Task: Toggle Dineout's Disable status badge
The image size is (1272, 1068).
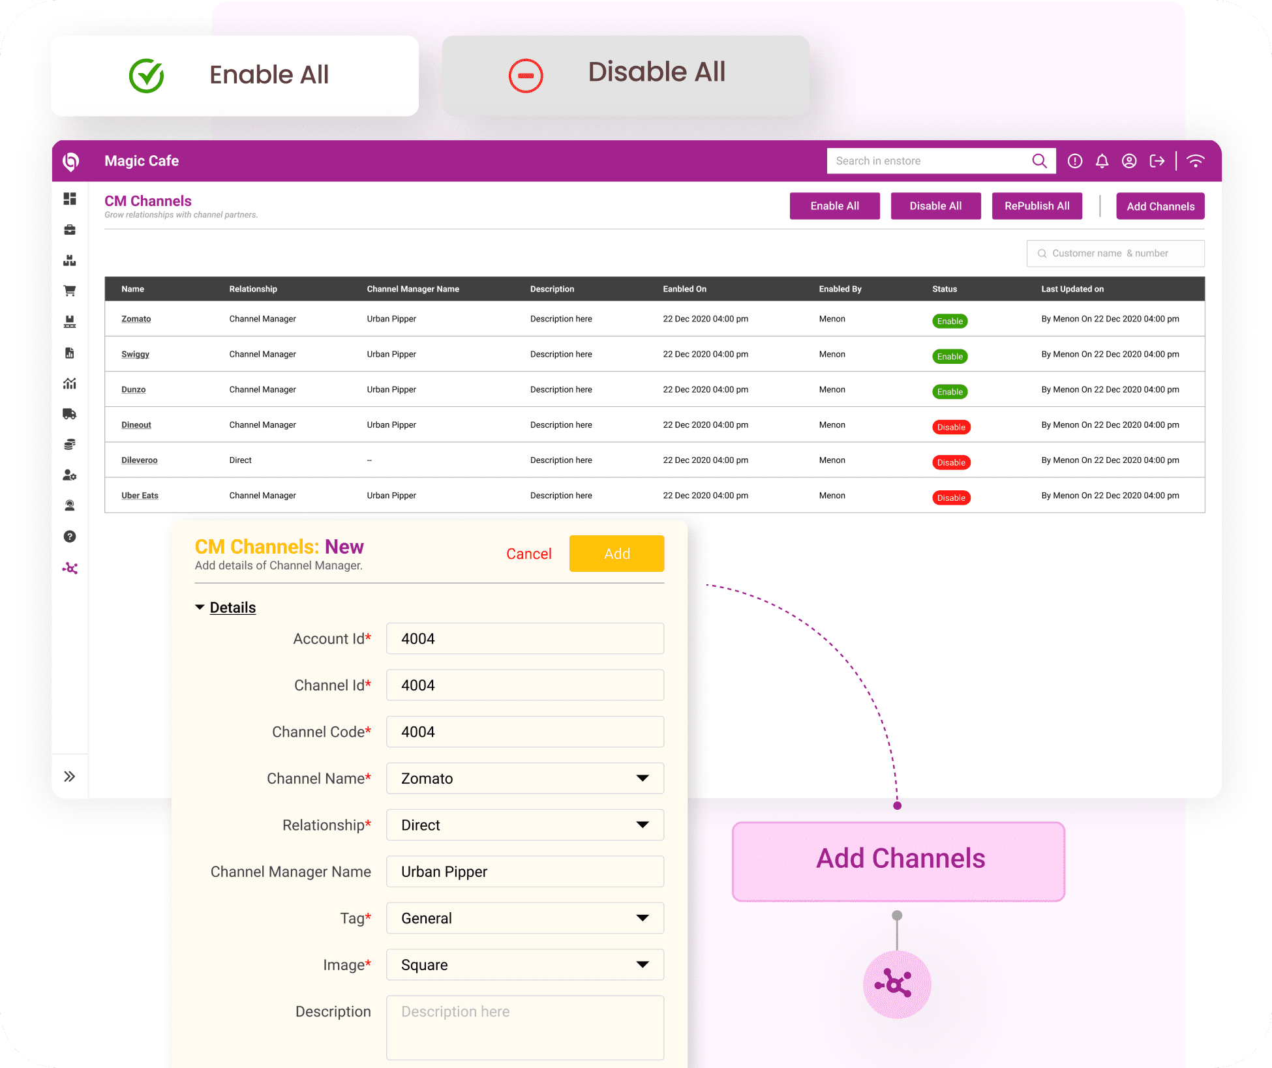Action: click(x=951, y=427)
